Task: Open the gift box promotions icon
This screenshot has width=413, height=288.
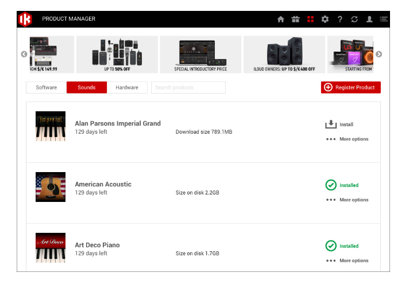Action: point(295,20)
